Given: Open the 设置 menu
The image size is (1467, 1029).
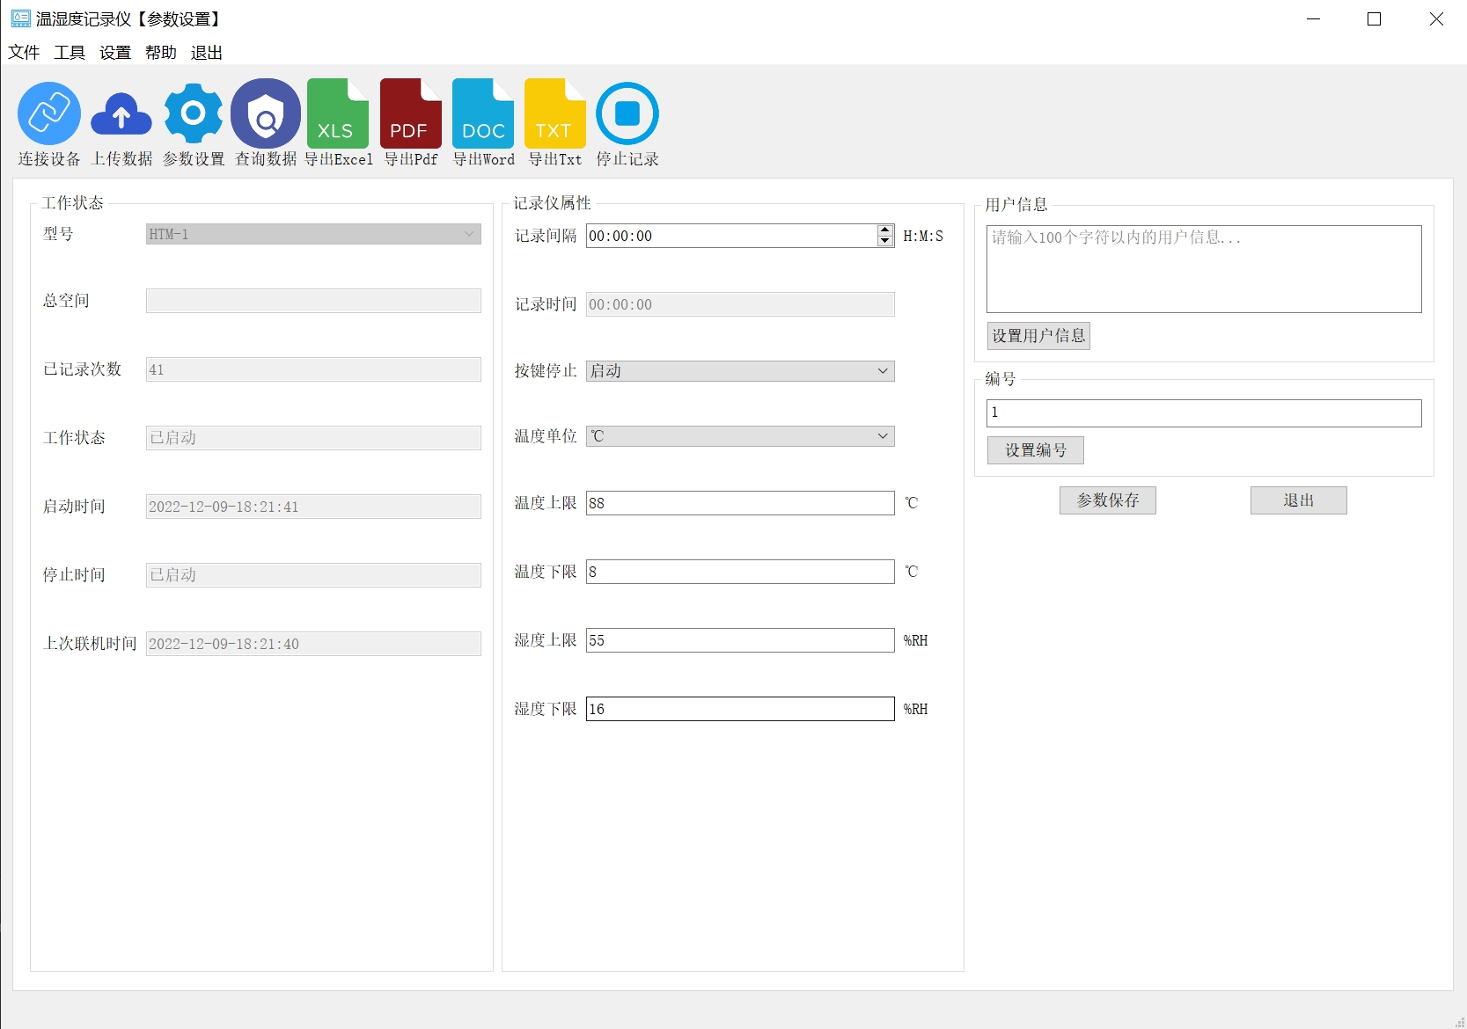Looking at the screenshot, I should point(115,53).
